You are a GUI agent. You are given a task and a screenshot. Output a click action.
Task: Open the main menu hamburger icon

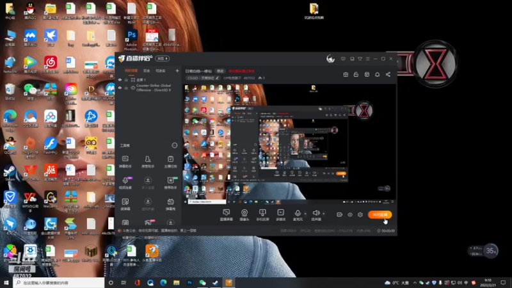[x=367, y=59]
